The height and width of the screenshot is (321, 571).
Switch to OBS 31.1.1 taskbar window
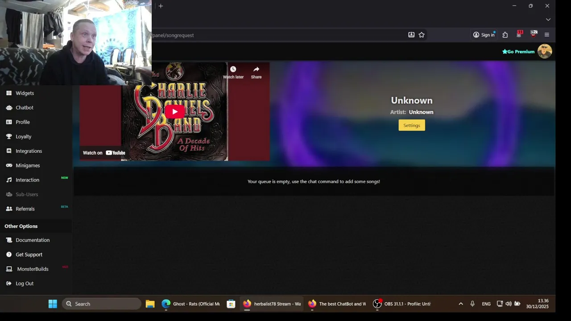[x=402, y=304]
